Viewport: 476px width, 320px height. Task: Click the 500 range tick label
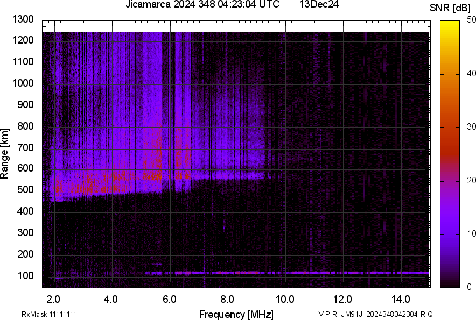(x=25, y=190)
